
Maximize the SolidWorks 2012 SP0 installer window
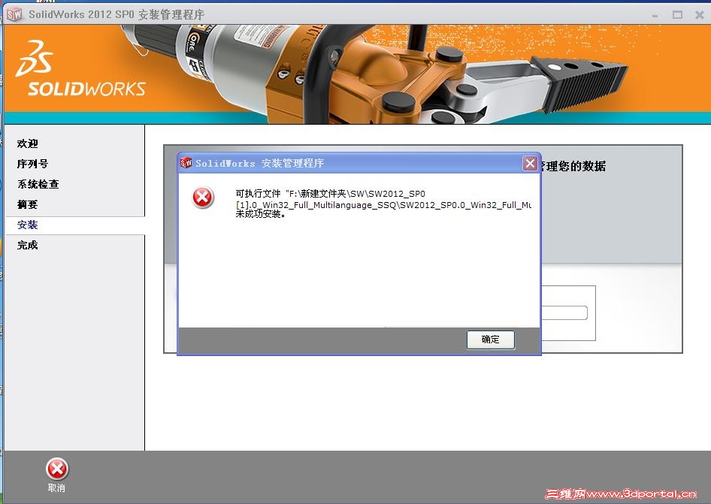677,15
